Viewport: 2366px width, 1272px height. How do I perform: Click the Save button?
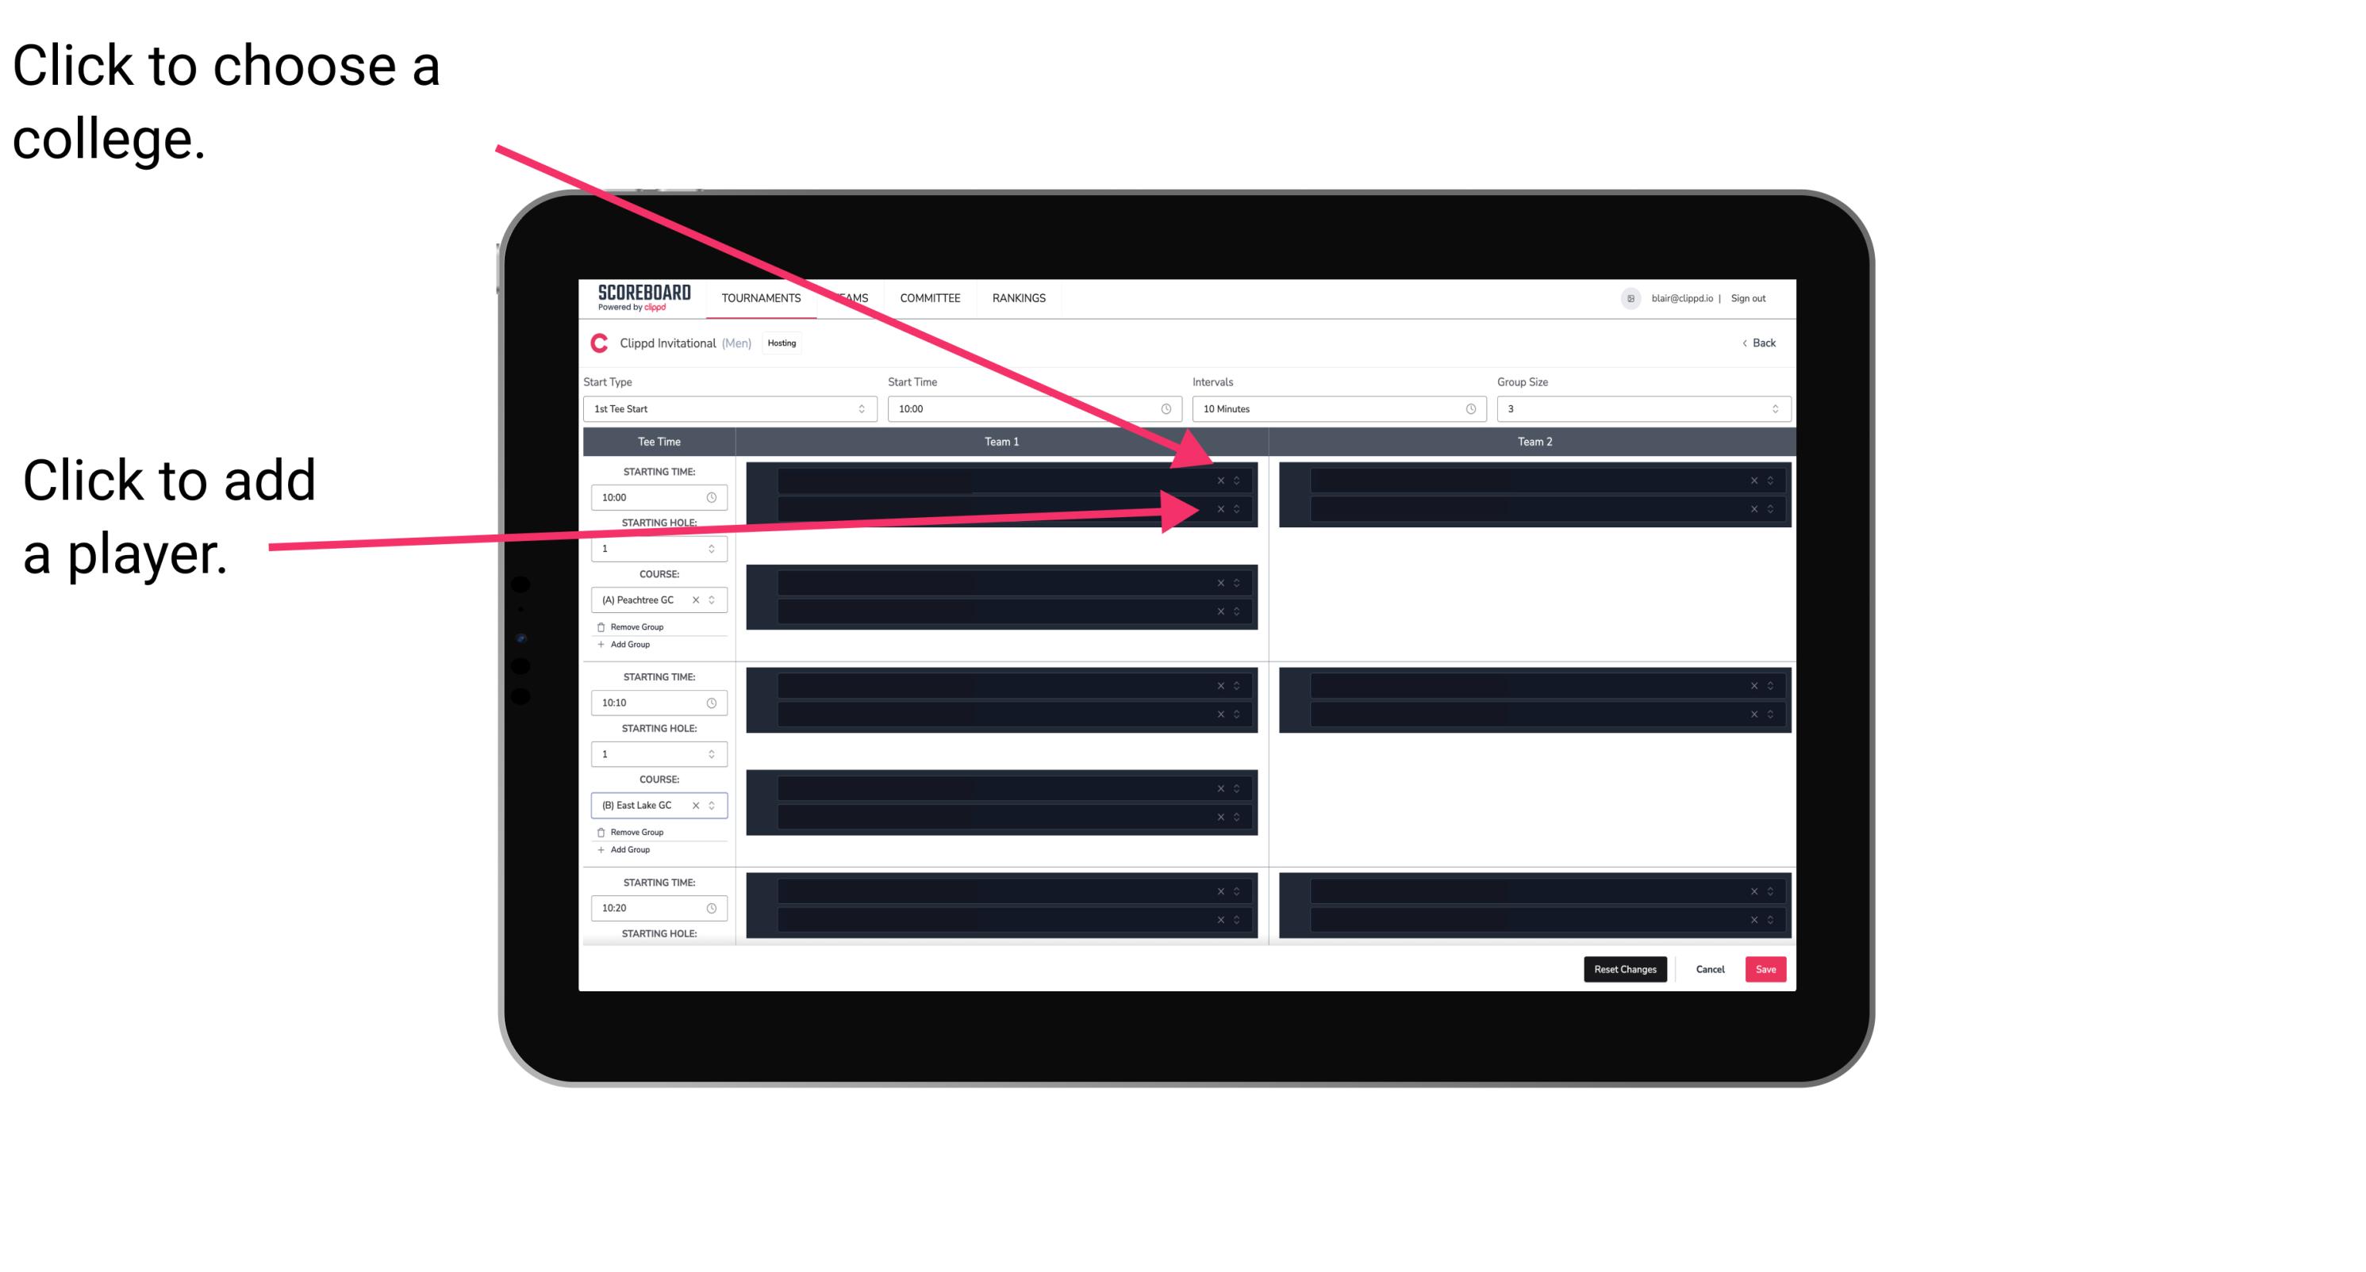pos(1766,968)
